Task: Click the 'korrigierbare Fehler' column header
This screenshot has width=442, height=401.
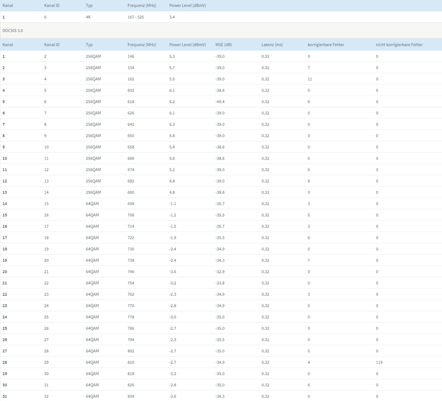Action: click(x=326, y=45)
